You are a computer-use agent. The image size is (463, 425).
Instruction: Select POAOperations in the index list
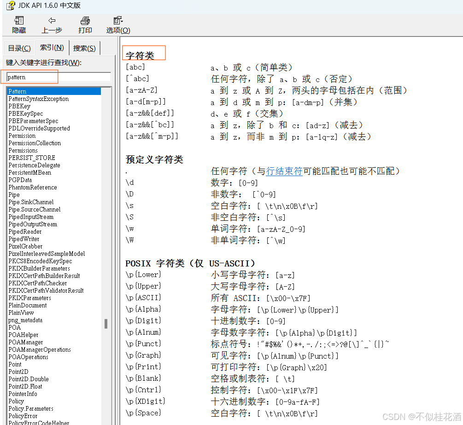(x=29, y=357)
